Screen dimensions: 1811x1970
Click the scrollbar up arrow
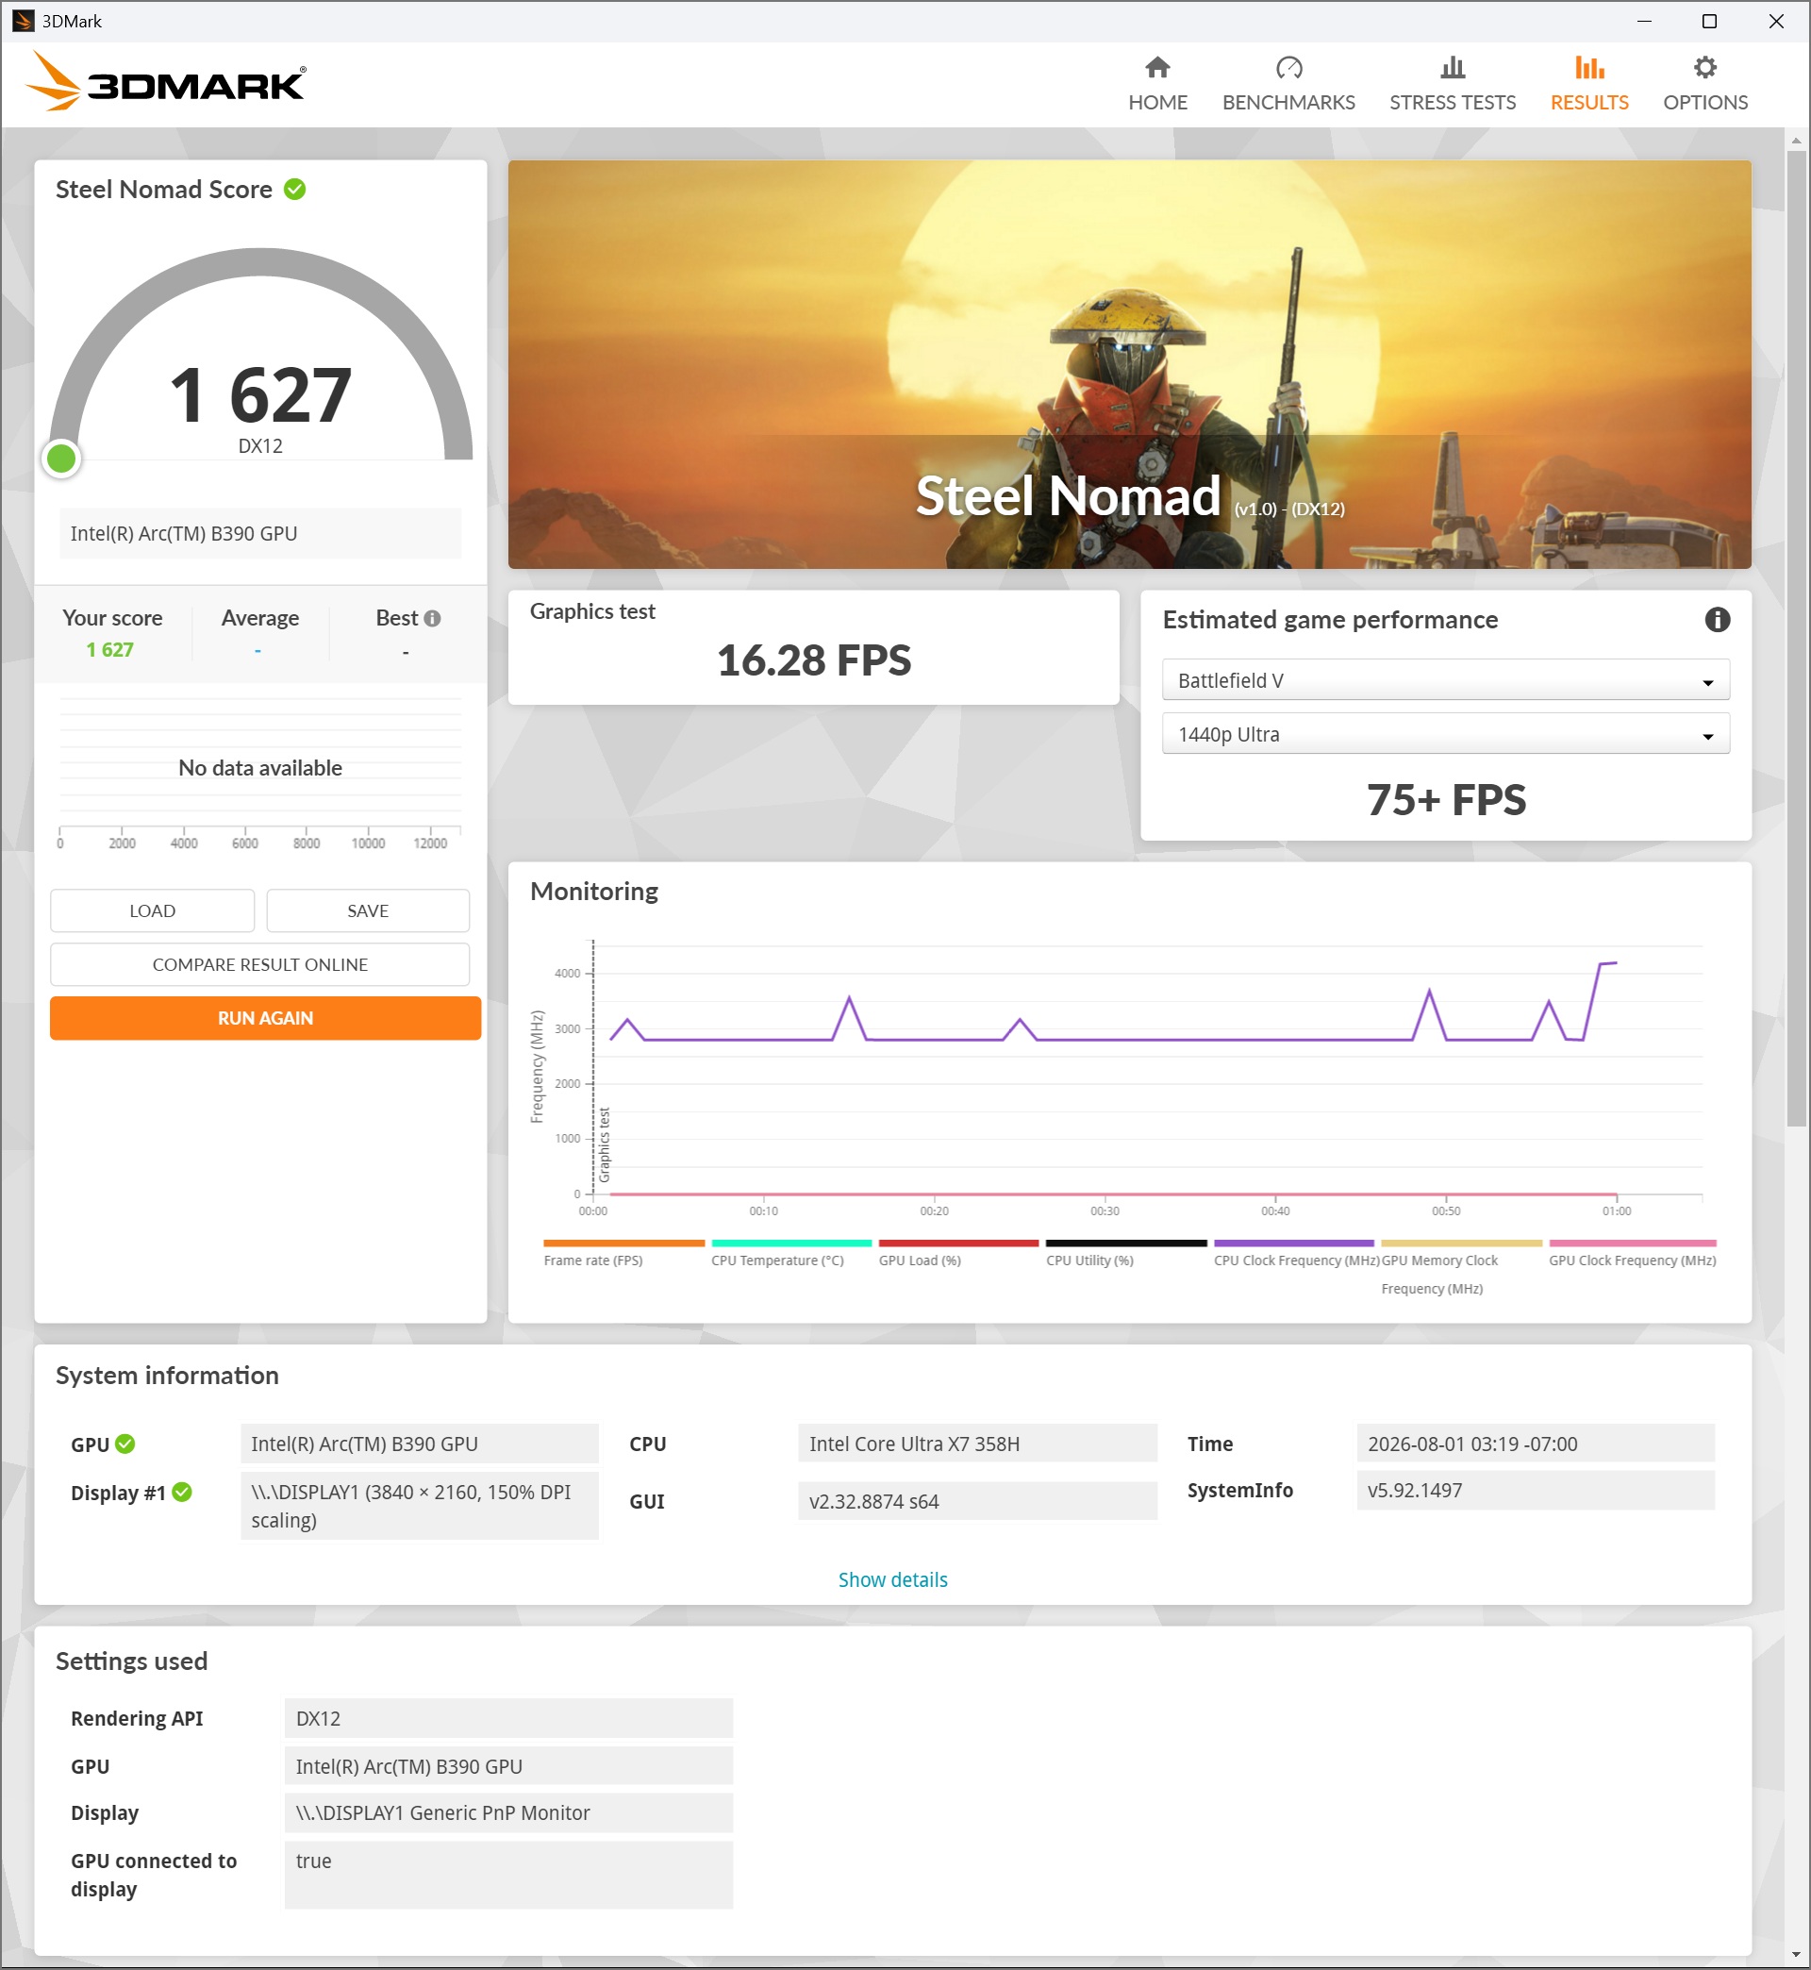(x=1796, y=141)
